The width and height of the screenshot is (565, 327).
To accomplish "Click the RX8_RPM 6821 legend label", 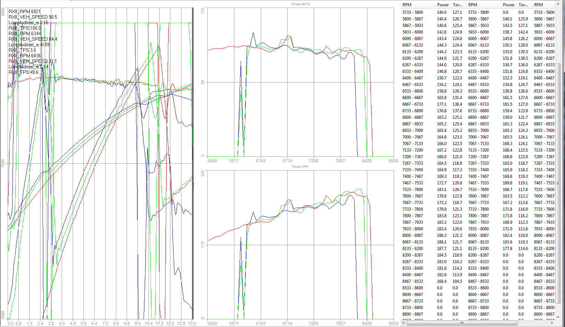I will 25,11.
